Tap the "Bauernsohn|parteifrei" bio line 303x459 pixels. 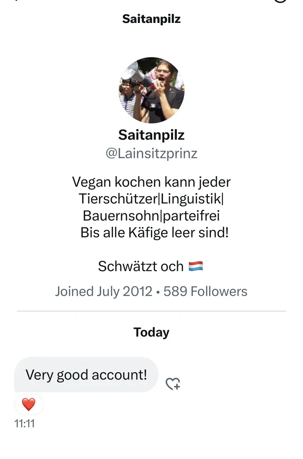(x=151, y=216)
